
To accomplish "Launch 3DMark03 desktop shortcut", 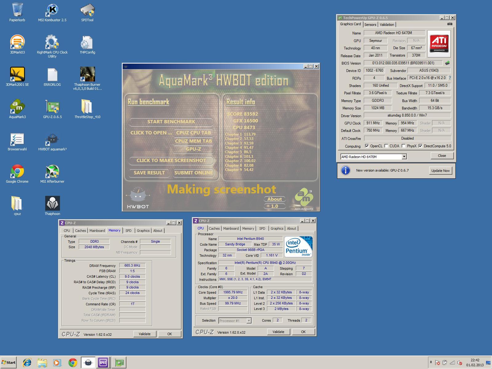I will [x=17, y=45].
